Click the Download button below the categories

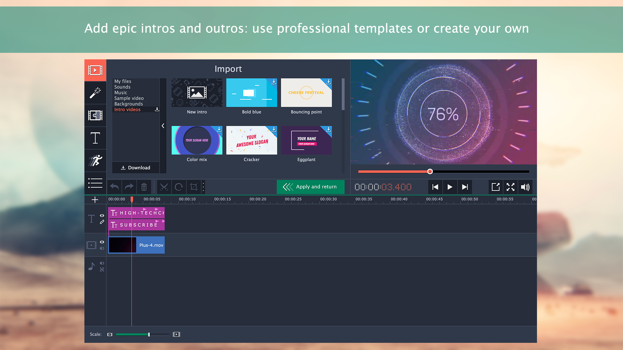coord(136,168)
